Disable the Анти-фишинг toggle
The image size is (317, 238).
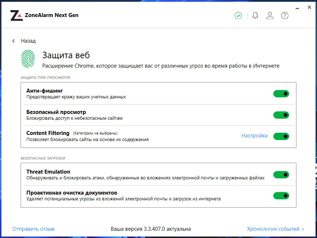(281, 93)
